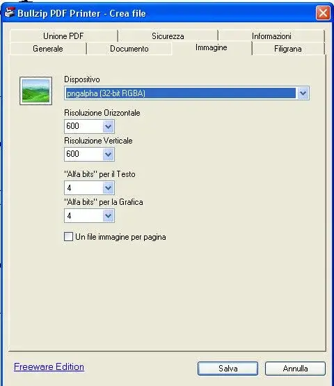
Task: Expand the "Alfa bits" per il Testo dropdown
Action: (x=108, y=188)
